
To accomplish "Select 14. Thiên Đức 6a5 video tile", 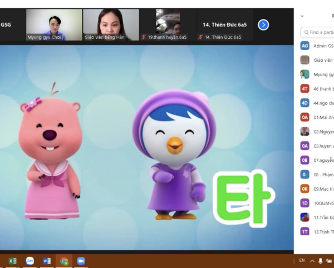I will [223, 25].
